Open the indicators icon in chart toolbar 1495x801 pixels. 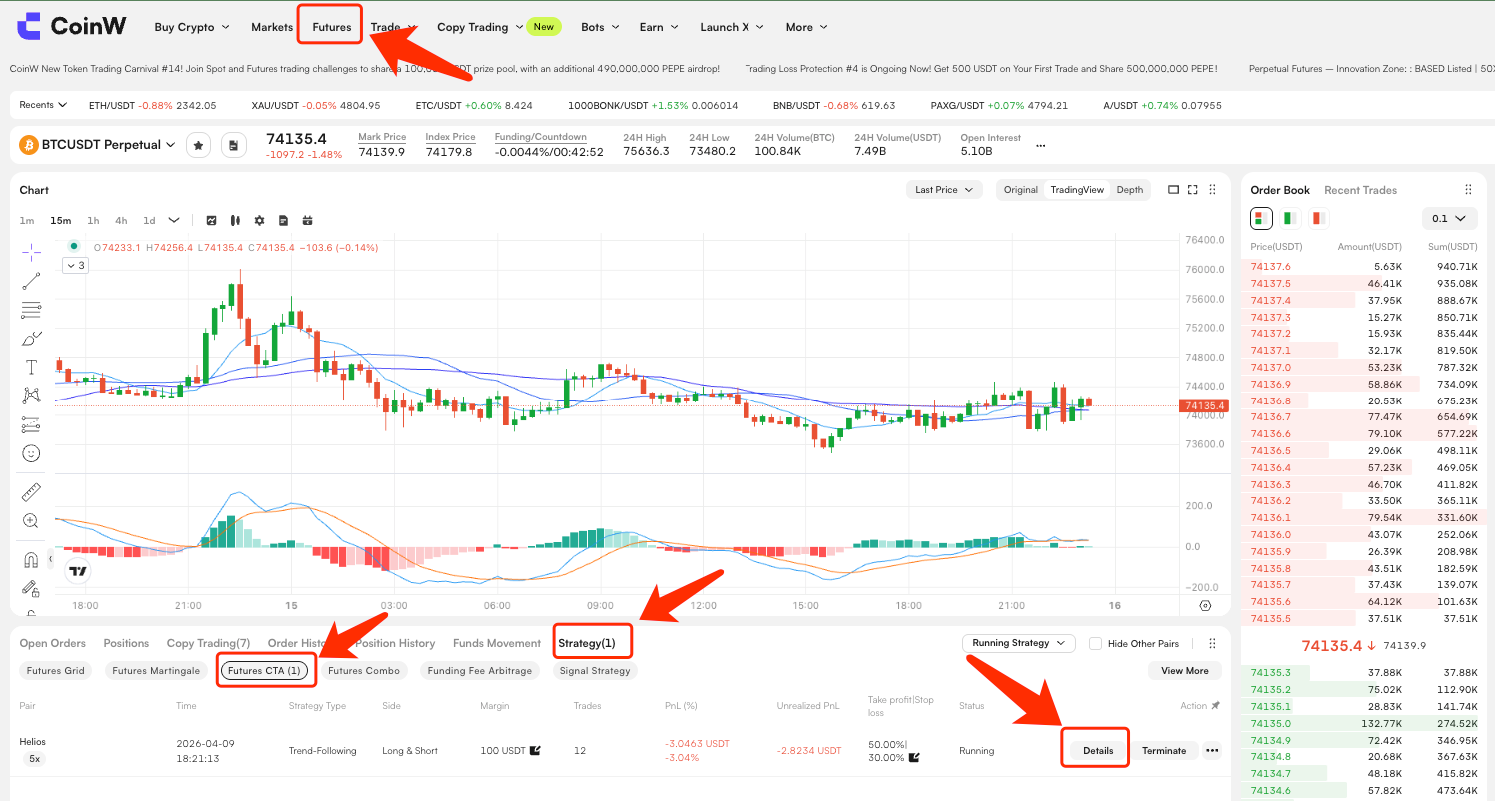point(212,220)
